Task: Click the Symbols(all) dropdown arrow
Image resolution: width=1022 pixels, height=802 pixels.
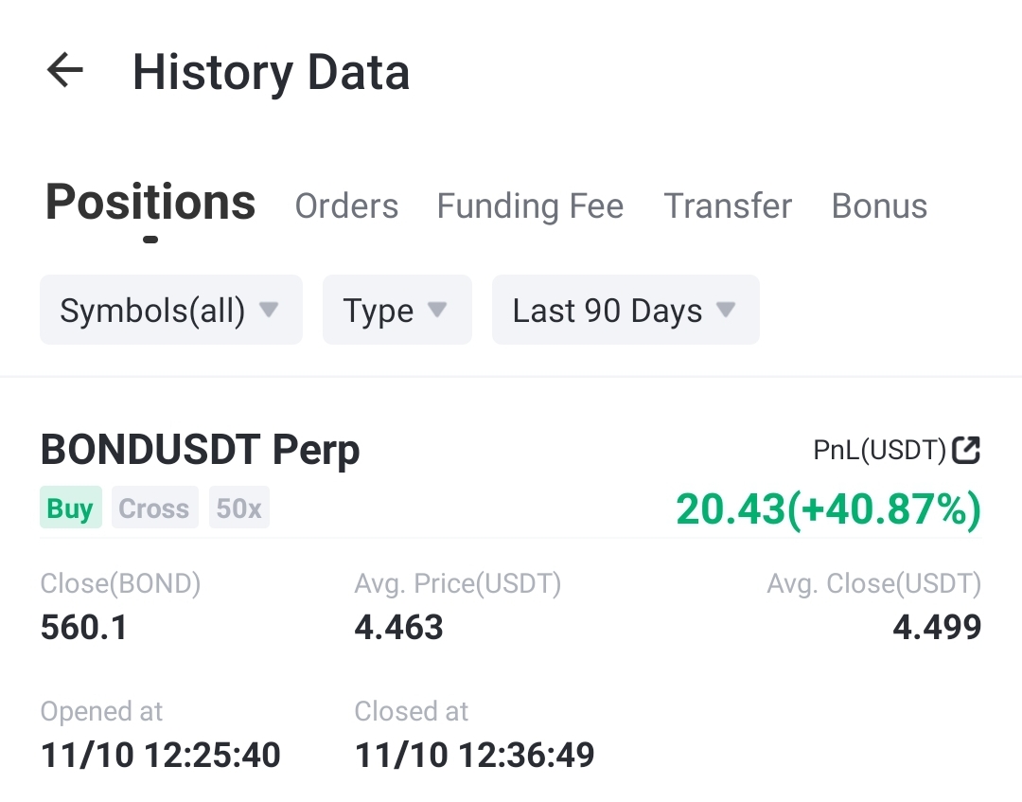Action: pos(269,309)
